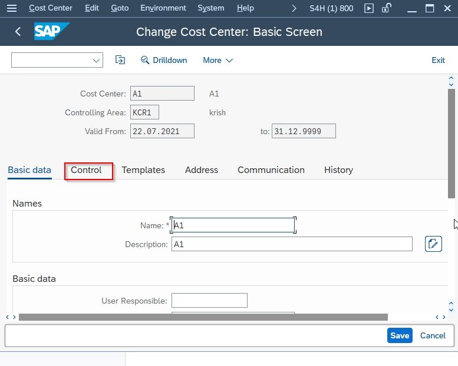
Task: Click the valid to date 31.12.9999 field
Action: click(x=304, y=131)
